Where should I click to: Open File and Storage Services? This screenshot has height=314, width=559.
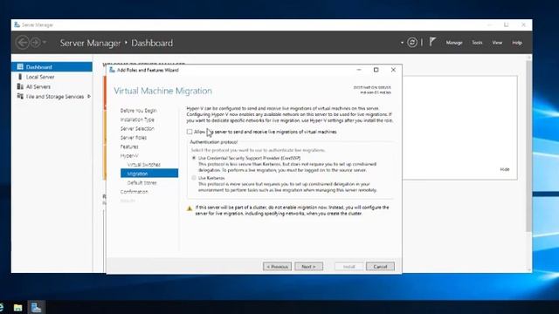point(54,97)
